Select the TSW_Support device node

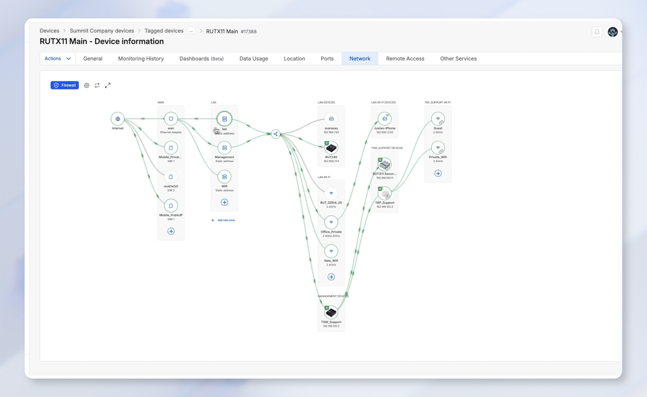click(331, 313)
